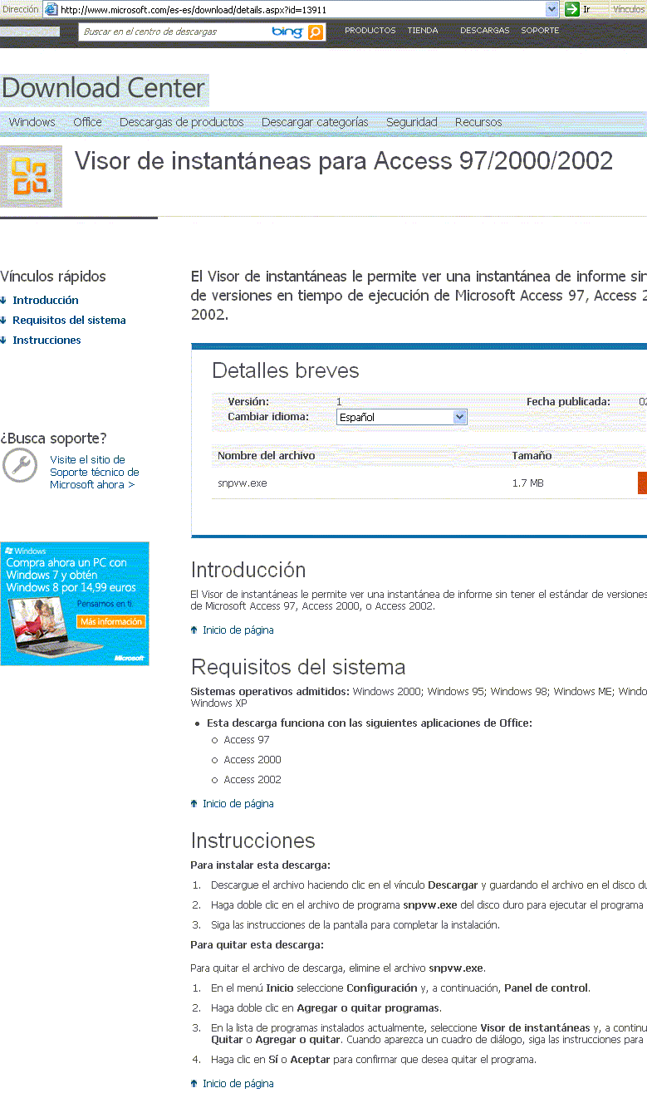This screenshot has width=647, height=1093.
Task: Click the Vínculos toolbar label
Action: click(x=629, y=9)
